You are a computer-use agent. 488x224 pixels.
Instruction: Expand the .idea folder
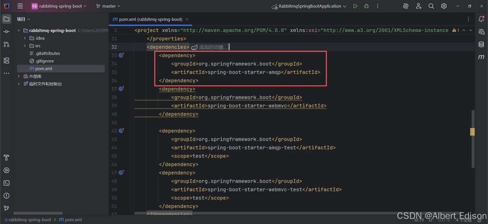[25, 38]
